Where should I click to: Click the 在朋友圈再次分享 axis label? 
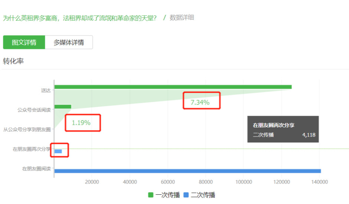(x=32, y=149)
